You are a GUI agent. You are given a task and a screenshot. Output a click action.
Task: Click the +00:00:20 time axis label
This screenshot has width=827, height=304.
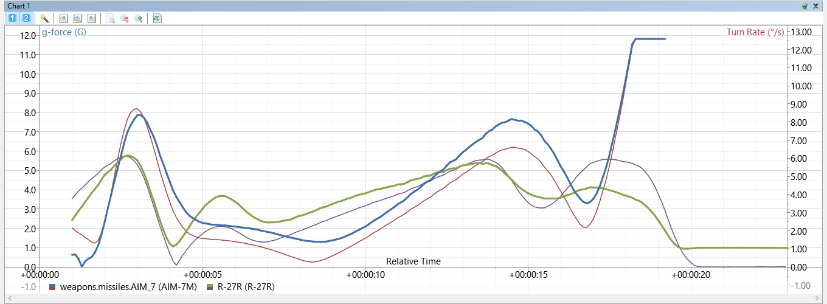pos(691,275)
